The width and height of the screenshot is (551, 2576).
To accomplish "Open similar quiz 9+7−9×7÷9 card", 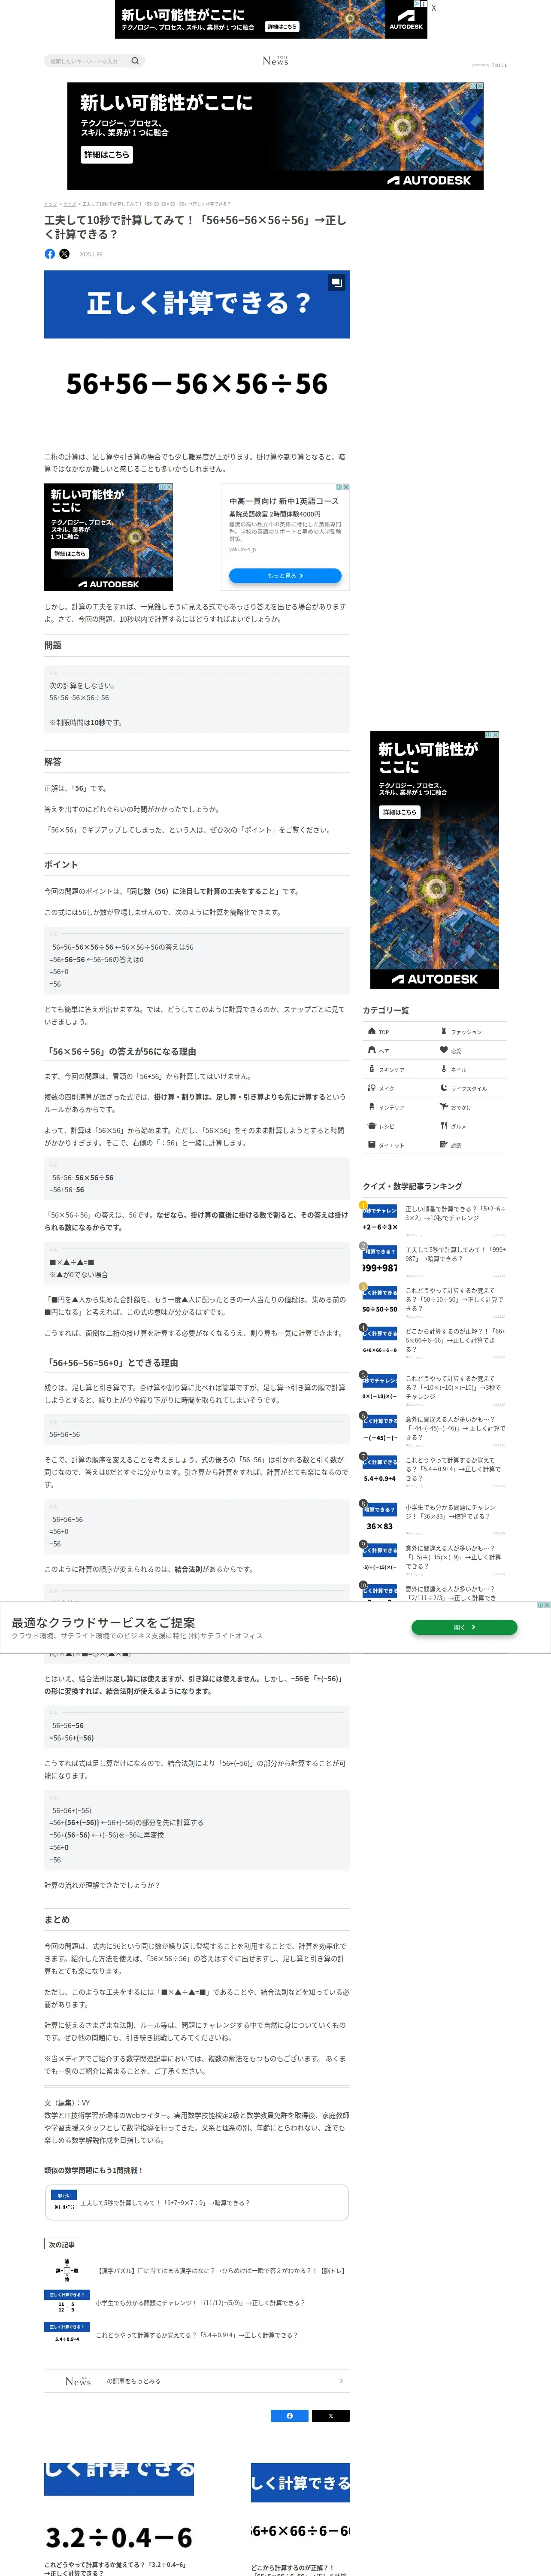I will (x=197, y=2203).
